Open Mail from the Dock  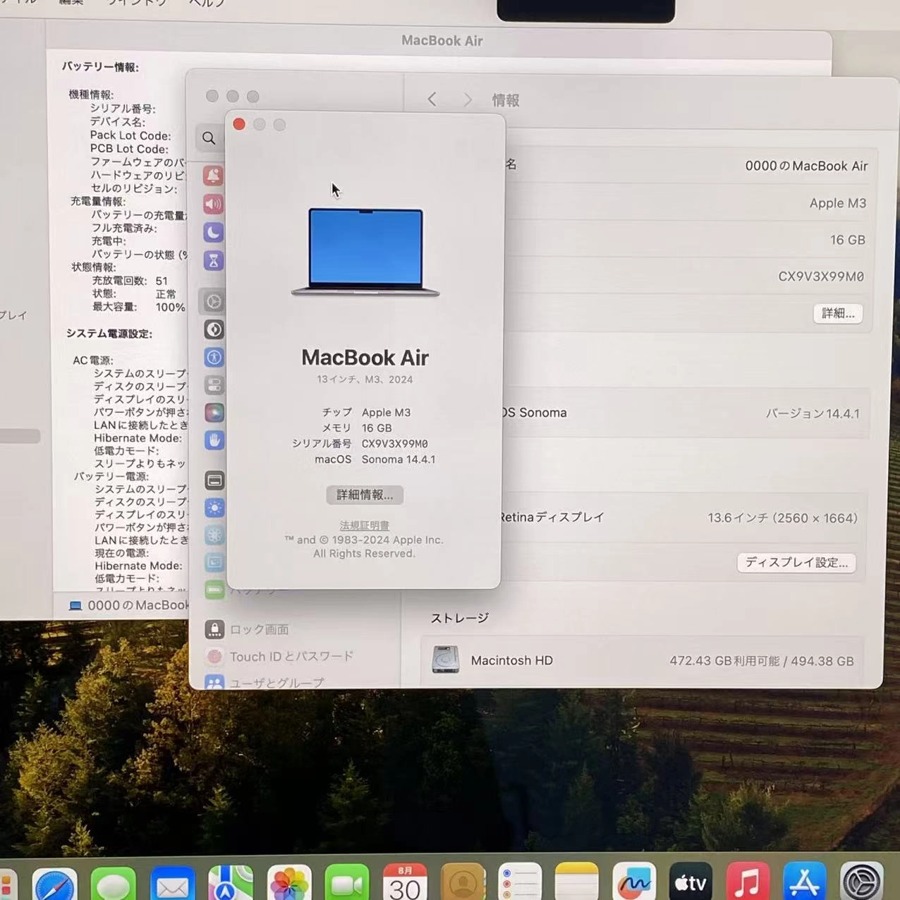(172, 884)
